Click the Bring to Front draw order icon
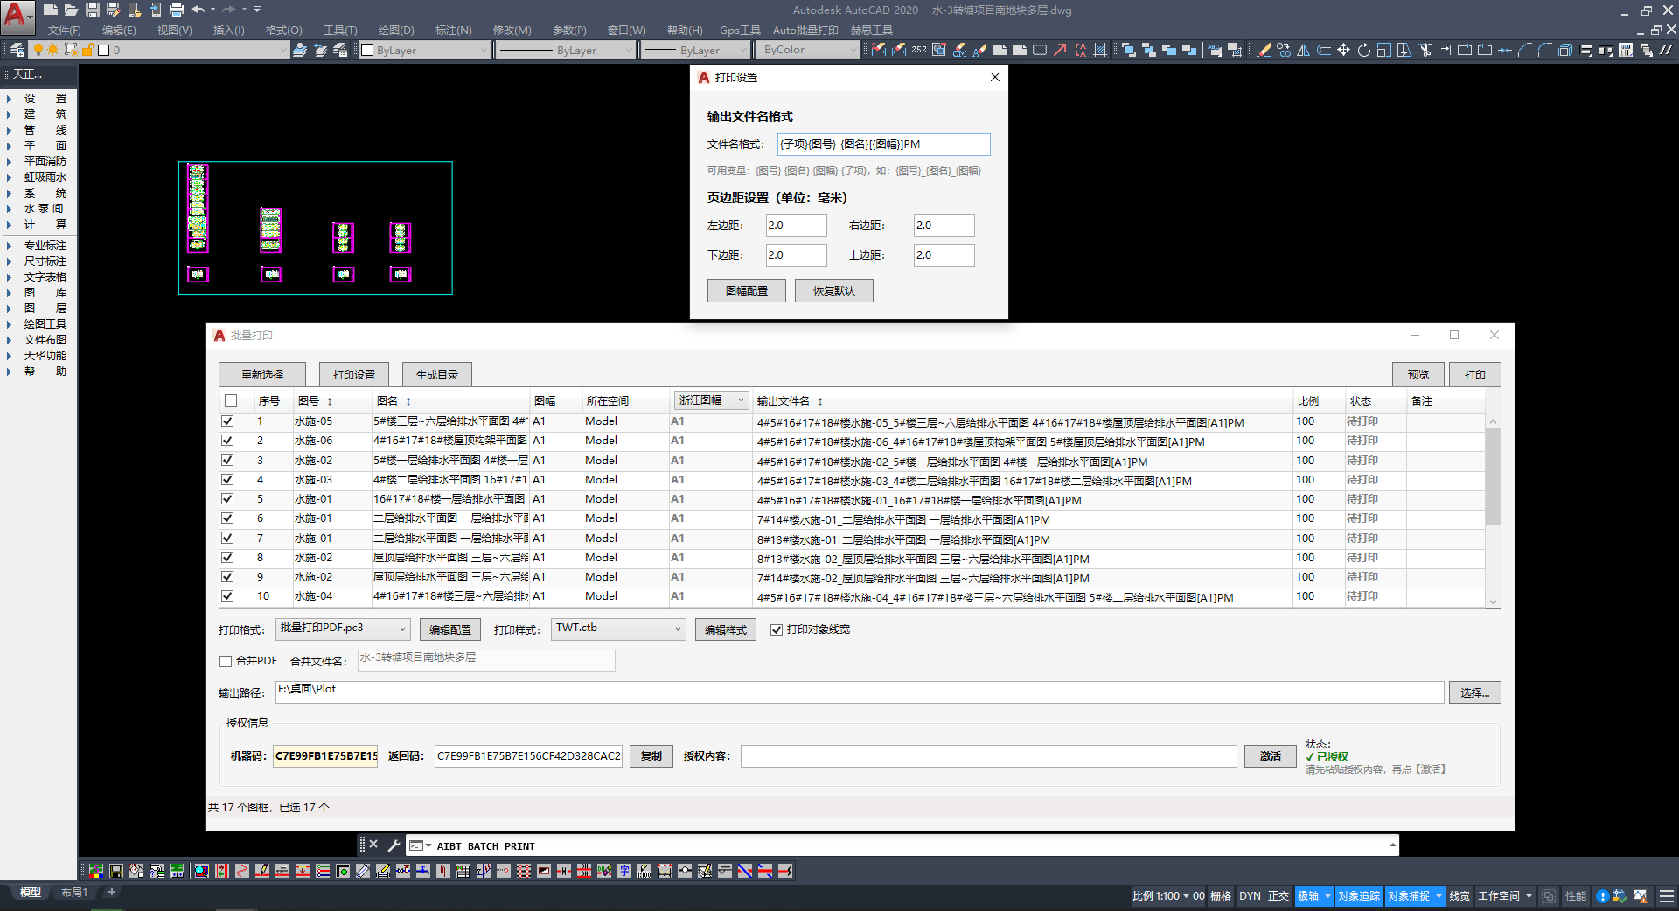1679x911 pixels. point(1128,50)
